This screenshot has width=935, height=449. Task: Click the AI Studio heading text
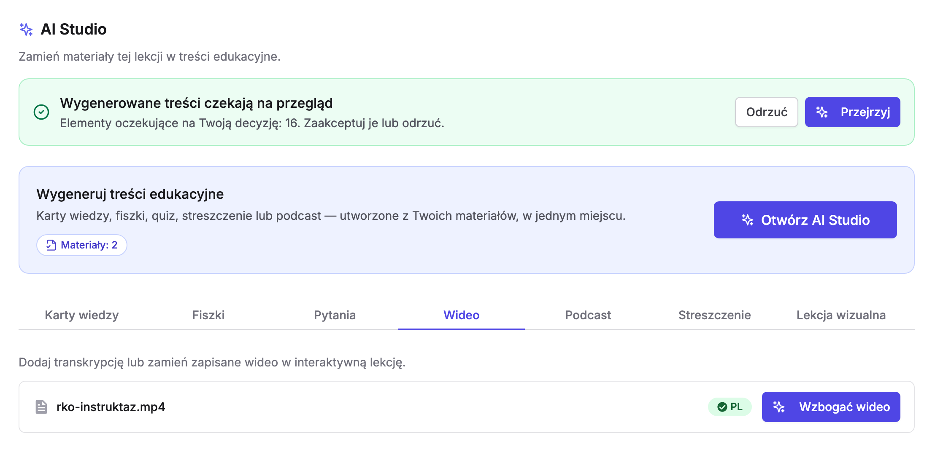point(73,29)
